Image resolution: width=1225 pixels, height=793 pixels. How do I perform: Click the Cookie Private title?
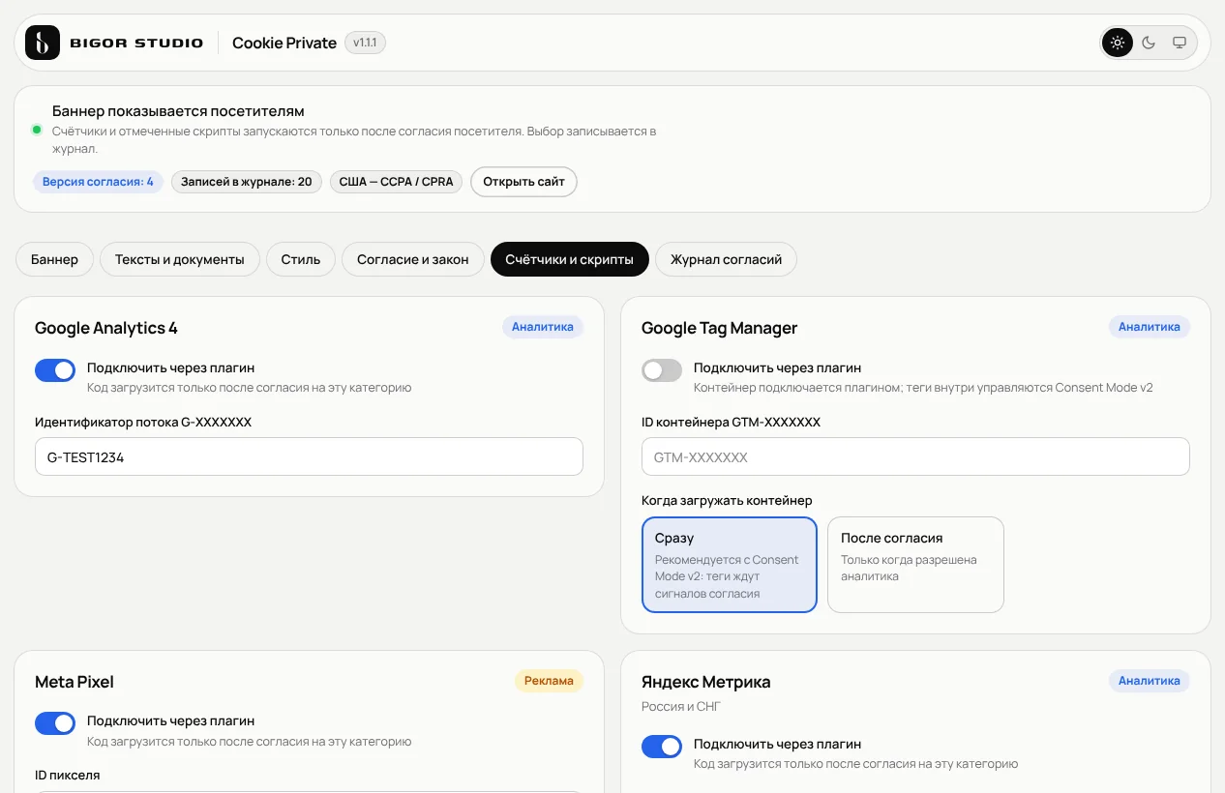click(284, 43)
